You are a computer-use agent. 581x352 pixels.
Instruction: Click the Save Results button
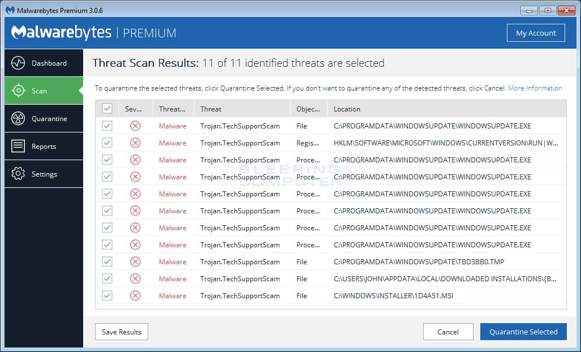click(x=121, y=332)
